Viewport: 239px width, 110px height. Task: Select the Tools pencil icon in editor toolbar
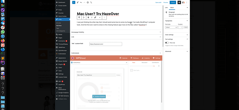click(77, 2)
